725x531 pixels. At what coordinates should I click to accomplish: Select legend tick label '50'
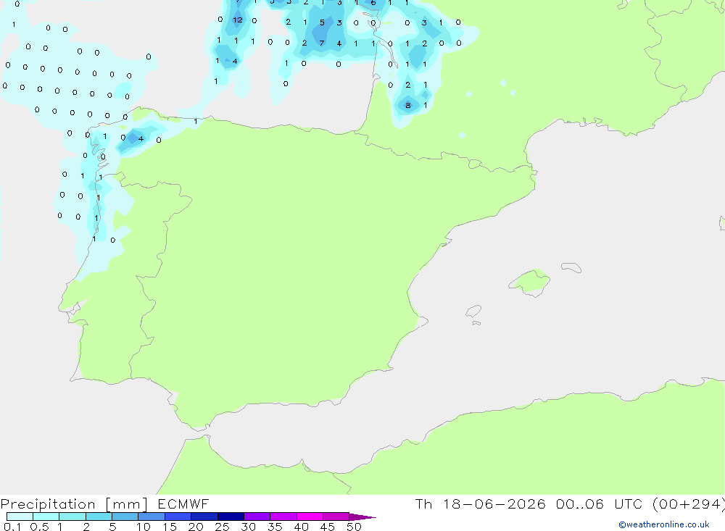click(354, 527)
